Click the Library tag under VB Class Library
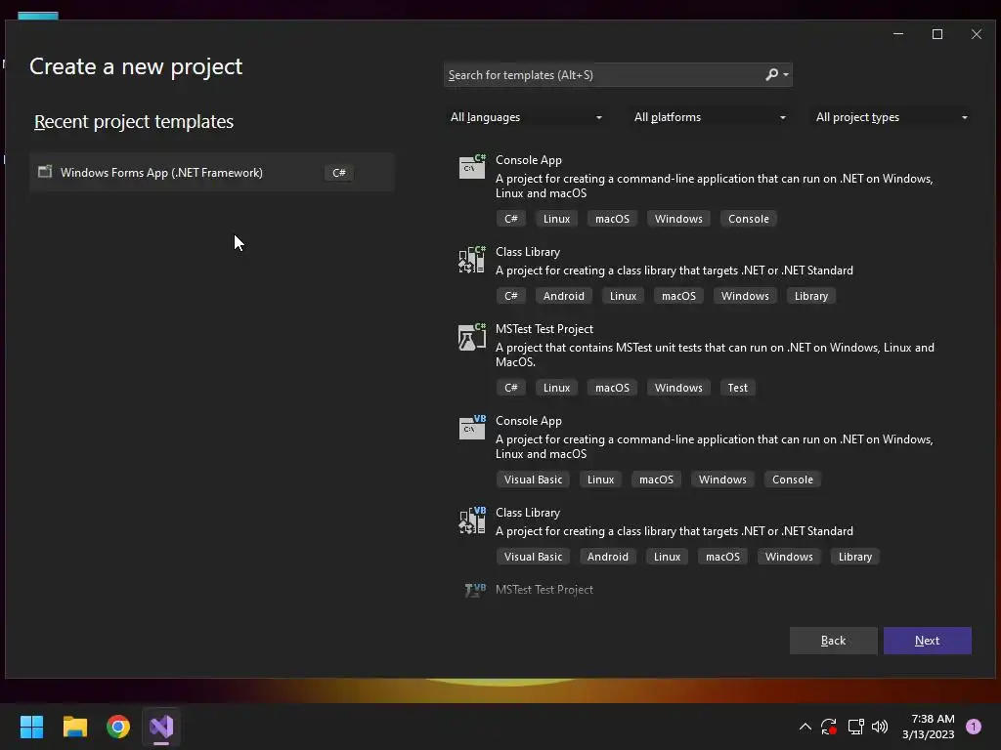This screenshot has width=1001, height=750. 854,557
